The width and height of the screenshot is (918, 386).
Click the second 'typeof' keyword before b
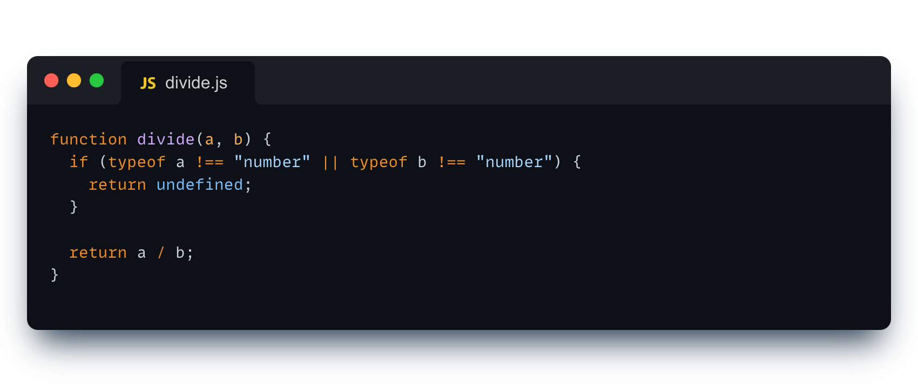pyautogui.click(x=379, y=162)
